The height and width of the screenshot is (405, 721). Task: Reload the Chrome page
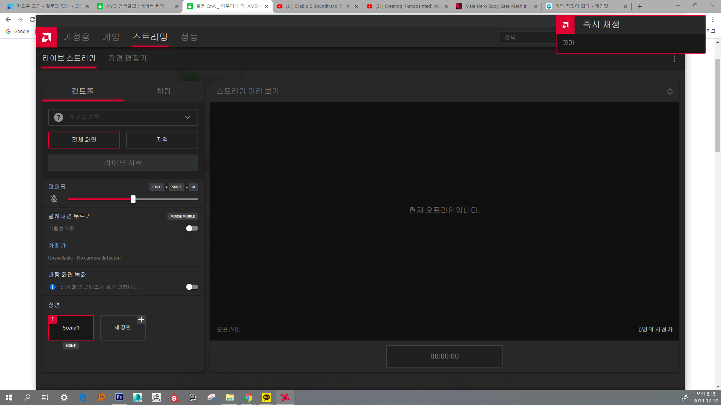[32, 19]
